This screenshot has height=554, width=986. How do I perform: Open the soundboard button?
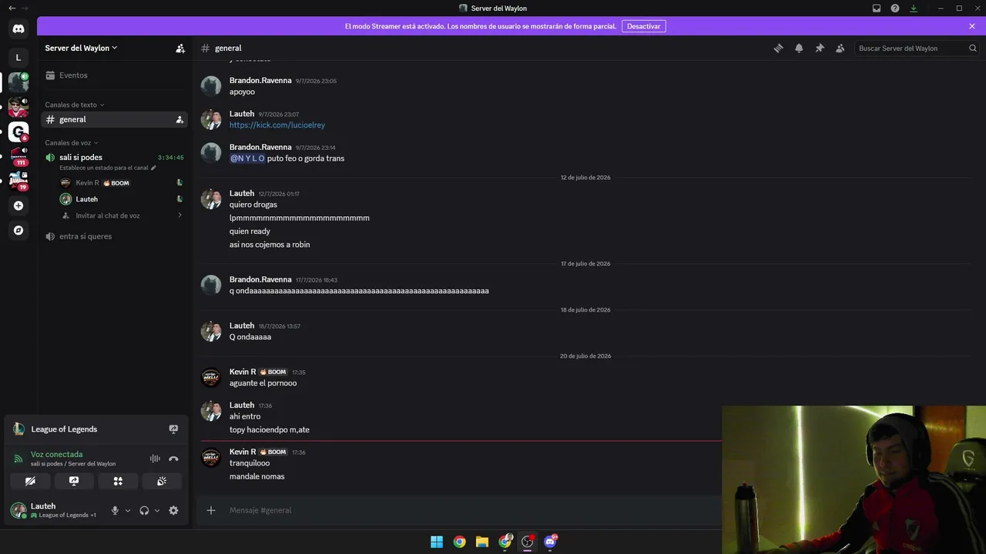(x=162, y=481)
